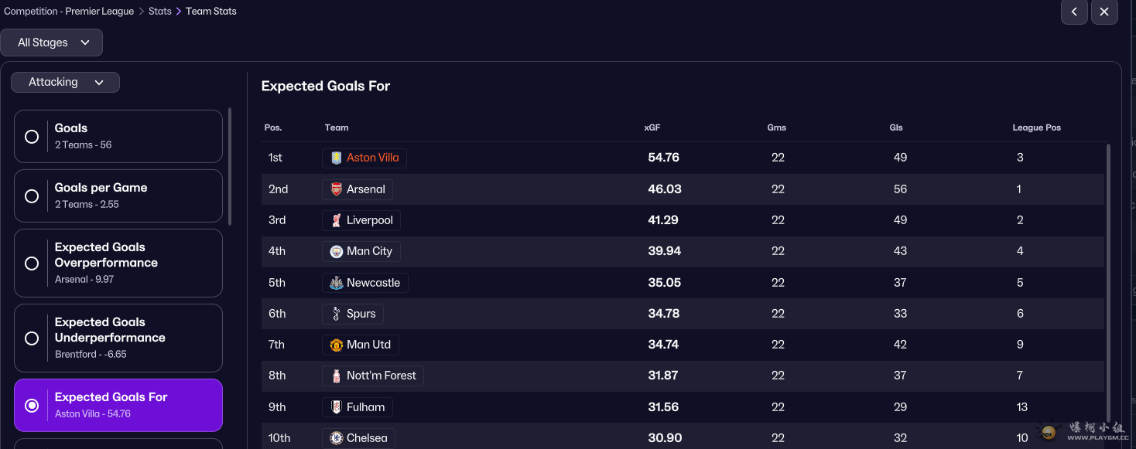Choose Expected Goals Overperformance radio option
This screenshot has width=1136, height=449.
tap(32, 264)
